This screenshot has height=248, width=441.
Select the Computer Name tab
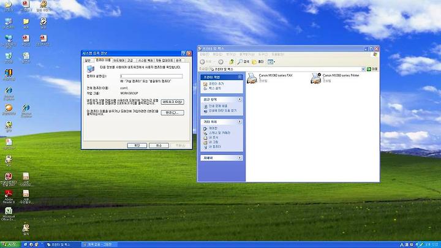pos(103,60)
